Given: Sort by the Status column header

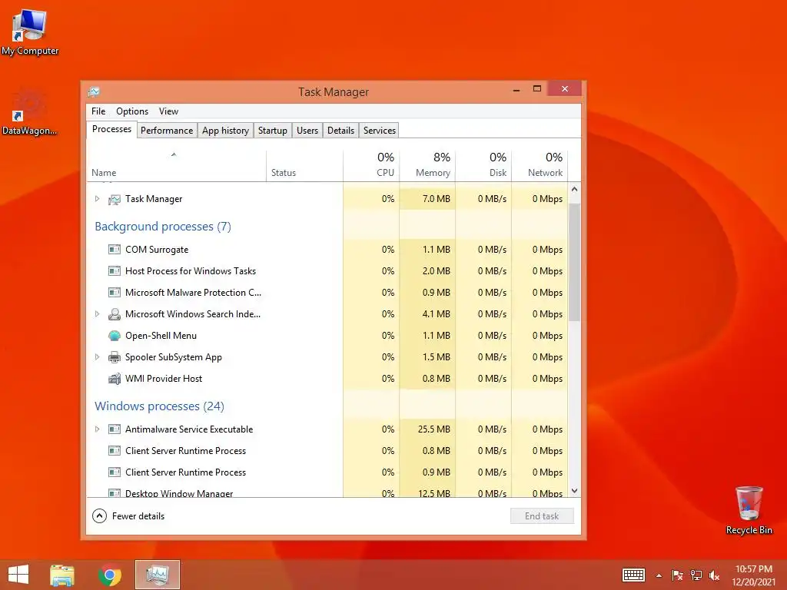Looking at the screenshot, I should tap(304, 166).
